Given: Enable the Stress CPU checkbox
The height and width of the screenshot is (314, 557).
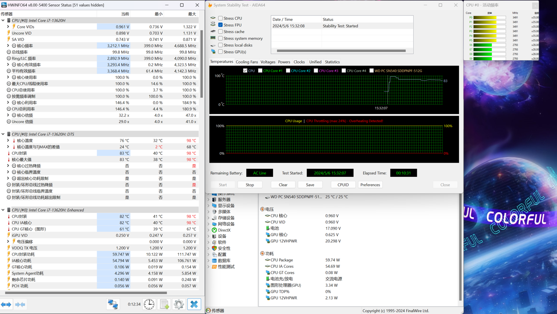Looking at the screenshot, I should click(221, 18).
